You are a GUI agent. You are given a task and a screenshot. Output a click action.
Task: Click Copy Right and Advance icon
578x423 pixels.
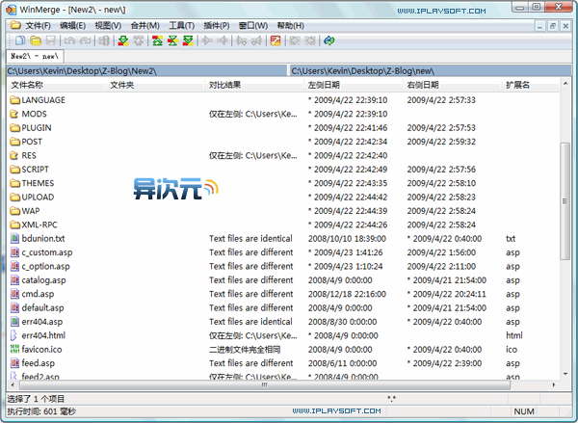[242, 40]
